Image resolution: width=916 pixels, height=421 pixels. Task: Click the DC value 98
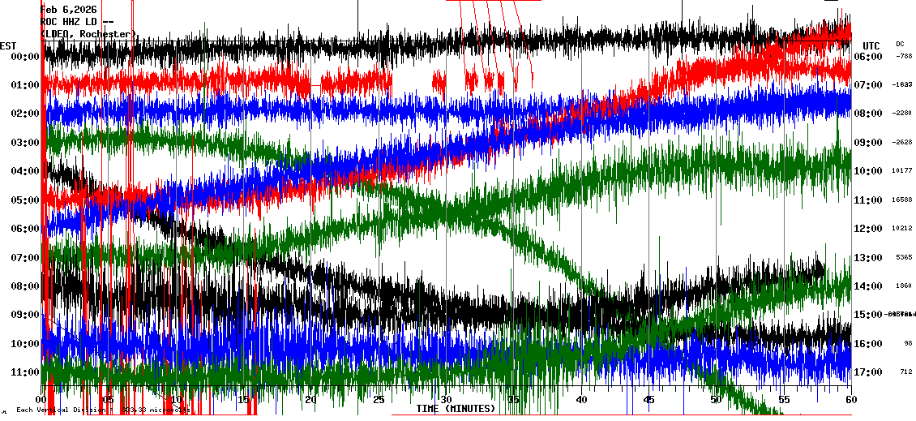click(x=909, y=343)
